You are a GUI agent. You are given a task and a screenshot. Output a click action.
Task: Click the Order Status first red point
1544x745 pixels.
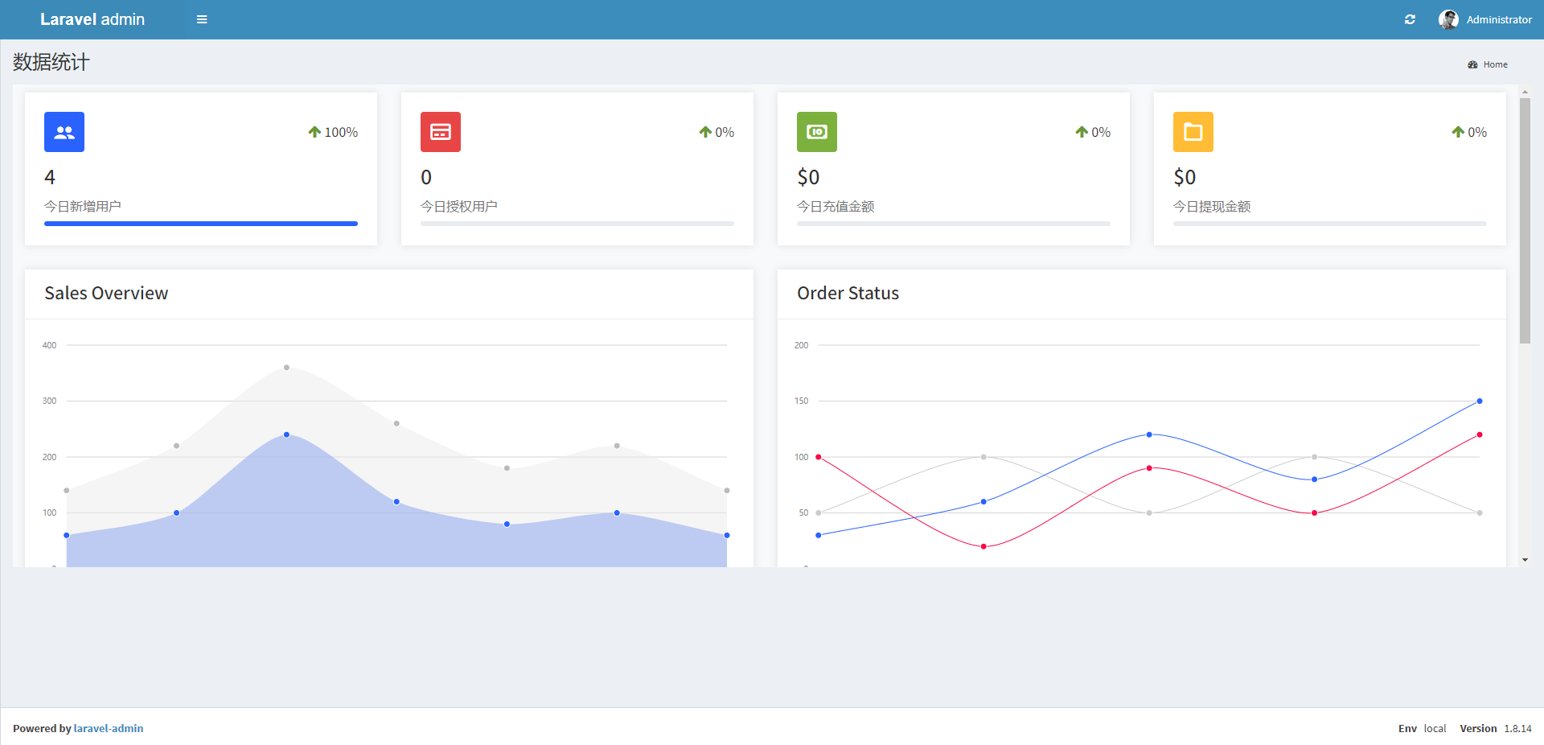point(819,457)
